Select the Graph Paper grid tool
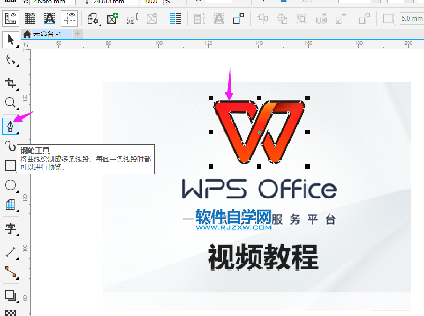 click(11, 205)
